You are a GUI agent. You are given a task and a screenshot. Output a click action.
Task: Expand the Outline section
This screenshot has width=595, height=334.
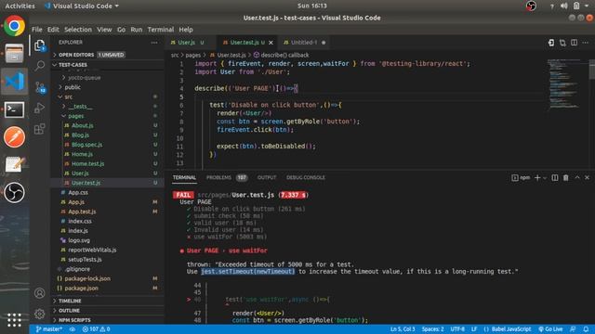[x=108, y=311]
